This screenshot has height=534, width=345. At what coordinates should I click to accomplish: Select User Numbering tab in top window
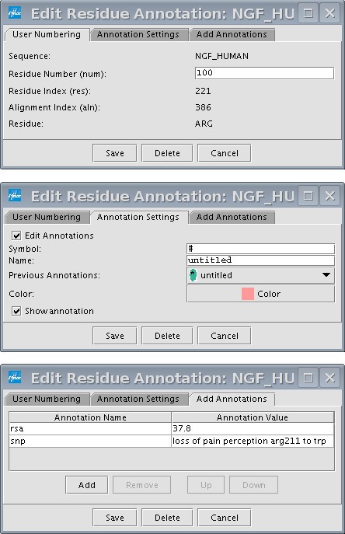(x=47, y=35)
